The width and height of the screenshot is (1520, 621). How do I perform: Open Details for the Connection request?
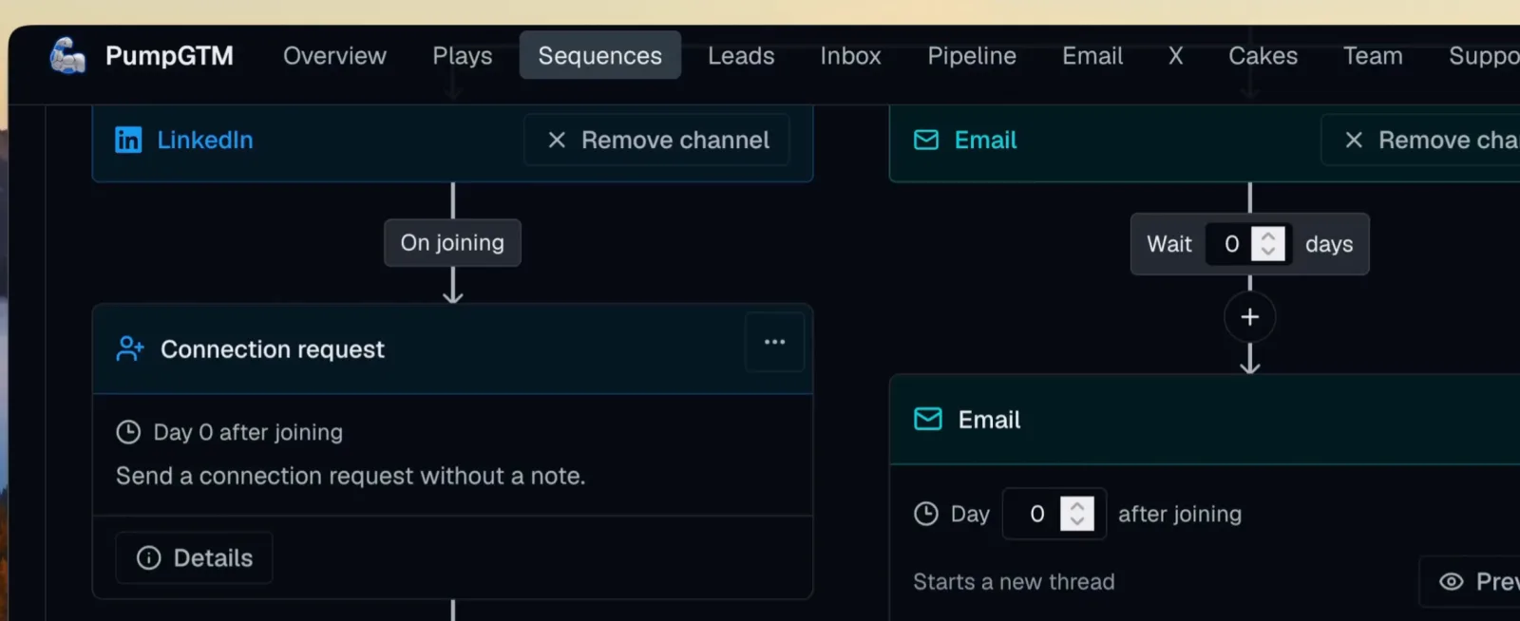click(x=194, y=558)
